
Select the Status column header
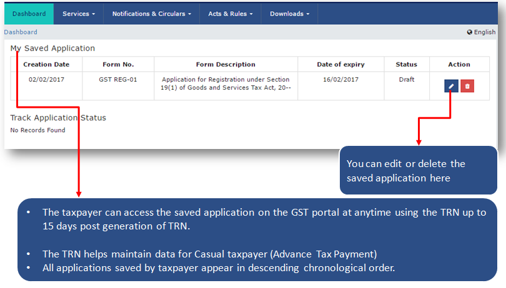(x=406, y=64)
